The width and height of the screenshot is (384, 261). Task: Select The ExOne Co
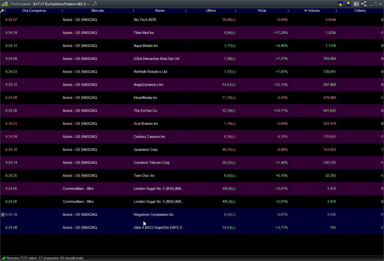click(x=145, y=110)
